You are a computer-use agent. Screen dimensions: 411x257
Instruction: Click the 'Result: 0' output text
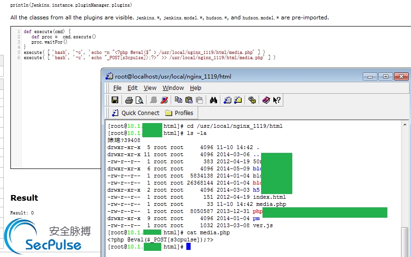pyautogui.click(x=22, y=213)
